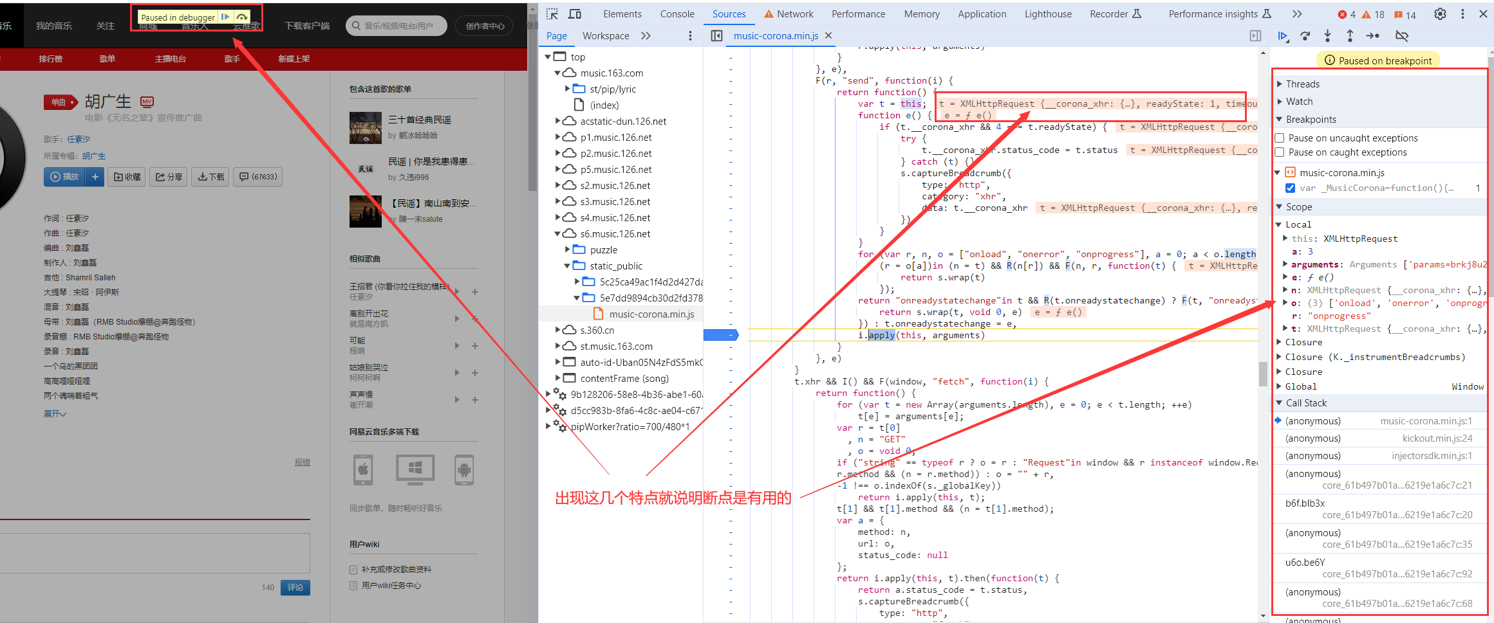
Task: Open DevTools settings gear
Action: 1441,14
